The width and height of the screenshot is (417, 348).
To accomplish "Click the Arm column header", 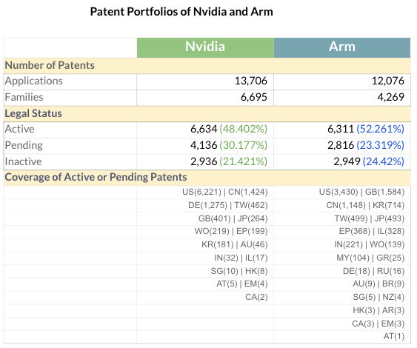I will [x=342, y=47].
